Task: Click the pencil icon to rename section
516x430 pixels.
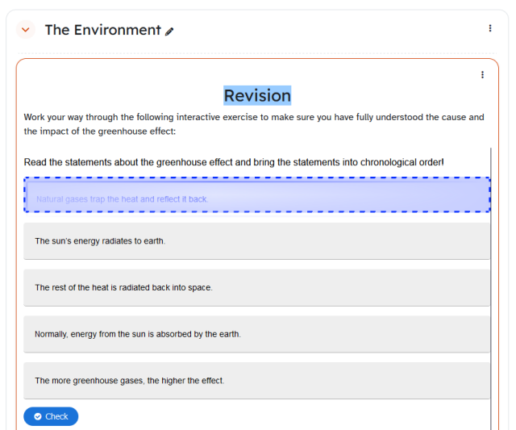Action: click(x=169, y=31)
